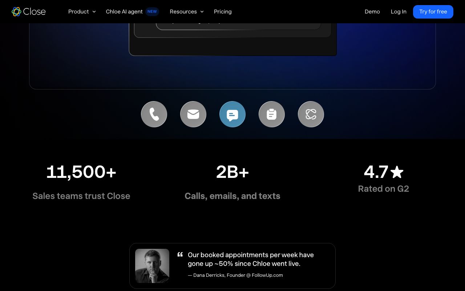Screen dimensions: 465x291
Task: Click the NEW badge beside Chloe AI agent
Action: [x=152, y=12]
